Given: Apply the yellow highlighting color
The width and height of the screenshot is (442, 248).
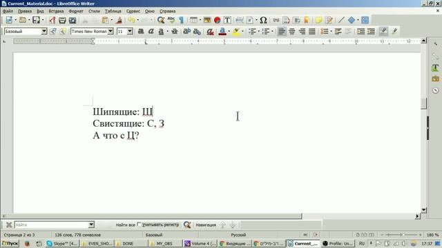Looking at the screenshot, I should [x=236, y=31].
